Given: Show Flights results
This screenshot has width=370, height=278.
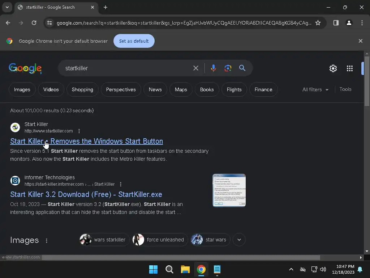Looking at the screenshot, I should point(234,89).
